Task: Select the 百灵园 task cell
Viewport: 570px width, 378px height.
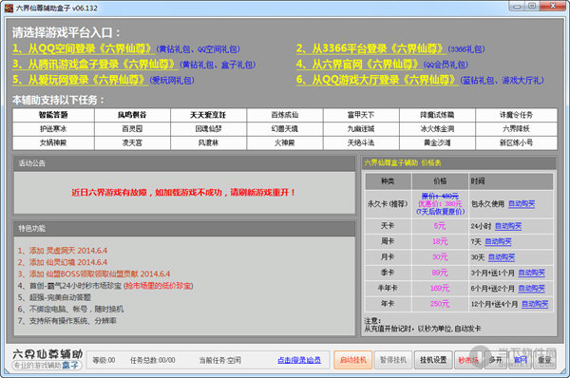Action: (132, 128)
